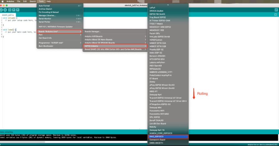Open the Apple menu
The image size is (279, 146).
[2, 2]
